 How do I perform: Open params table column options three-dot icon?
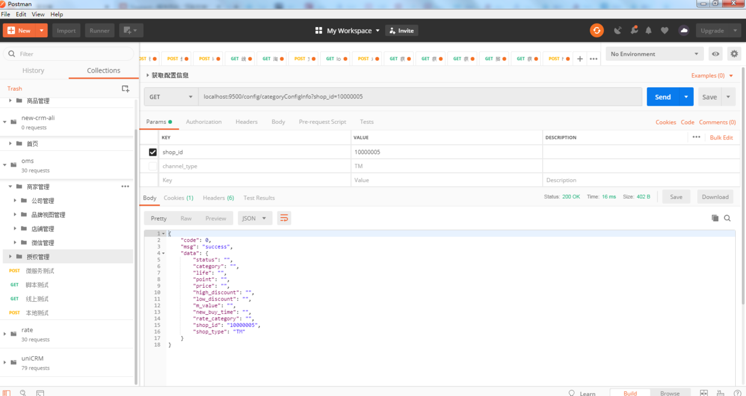point(696,137)
